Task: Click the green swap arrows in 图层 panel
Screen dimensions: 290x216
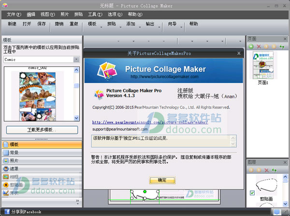Action: point(274,170)
